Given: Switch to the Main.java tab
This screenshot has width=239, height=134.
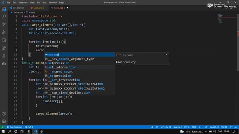Looking at the screenshot, I should [38, 8].
